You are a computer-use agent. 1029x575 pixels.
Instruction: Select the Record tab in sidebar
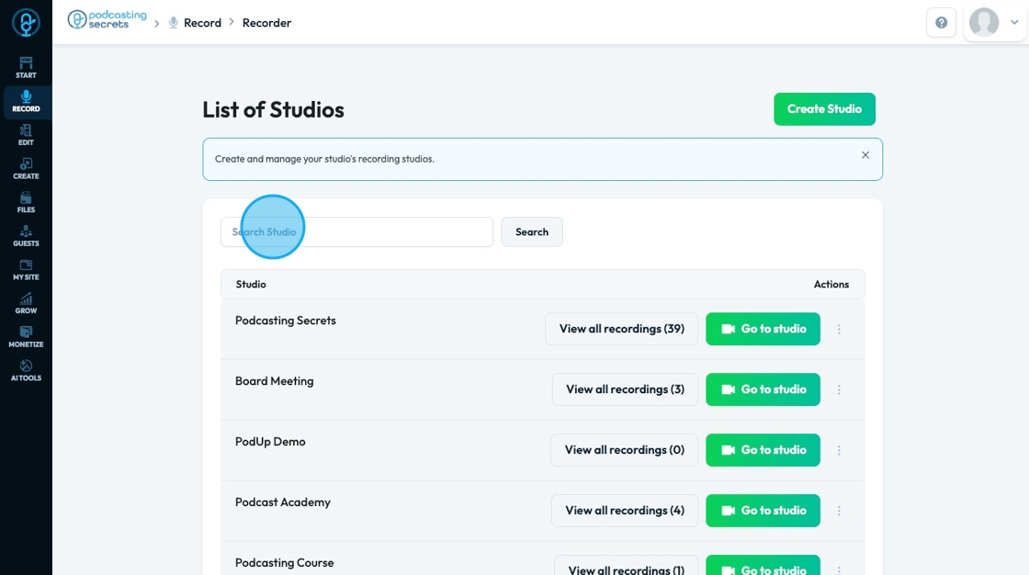tap(26, 101)
